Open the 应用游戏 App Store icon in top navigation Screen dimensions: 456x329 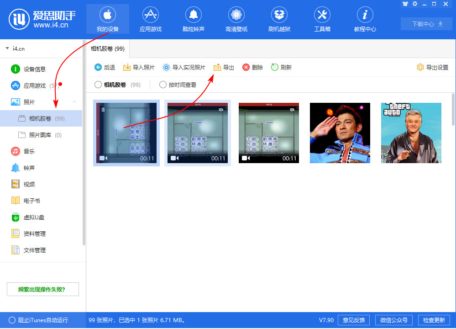pyautogui.click(x=150, y=15)
